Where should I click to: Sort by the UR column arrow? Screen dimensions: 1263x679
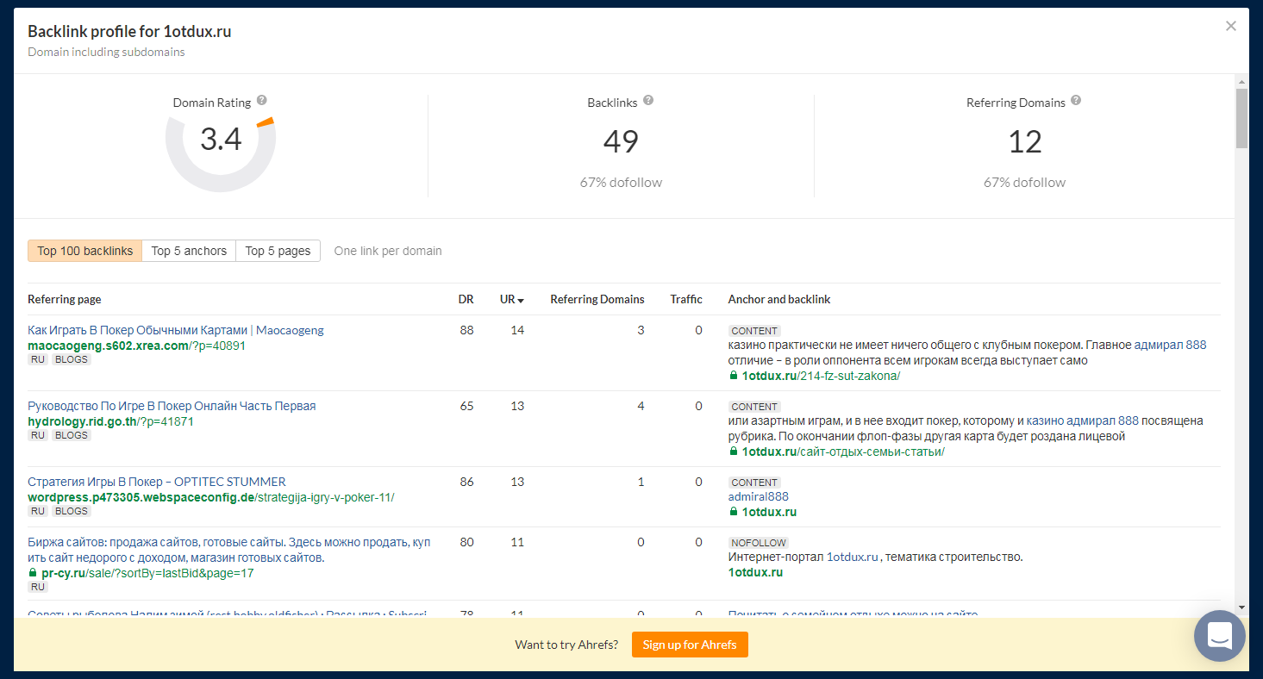pos(521,300)
